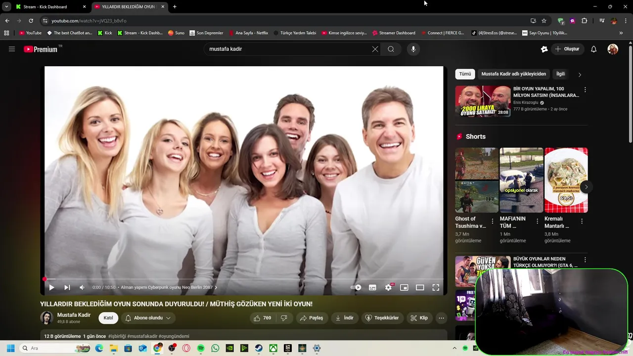Viewport: 633px width, 356px height.
Task: Show more Shorts with the next arrow
Action: 586,187
